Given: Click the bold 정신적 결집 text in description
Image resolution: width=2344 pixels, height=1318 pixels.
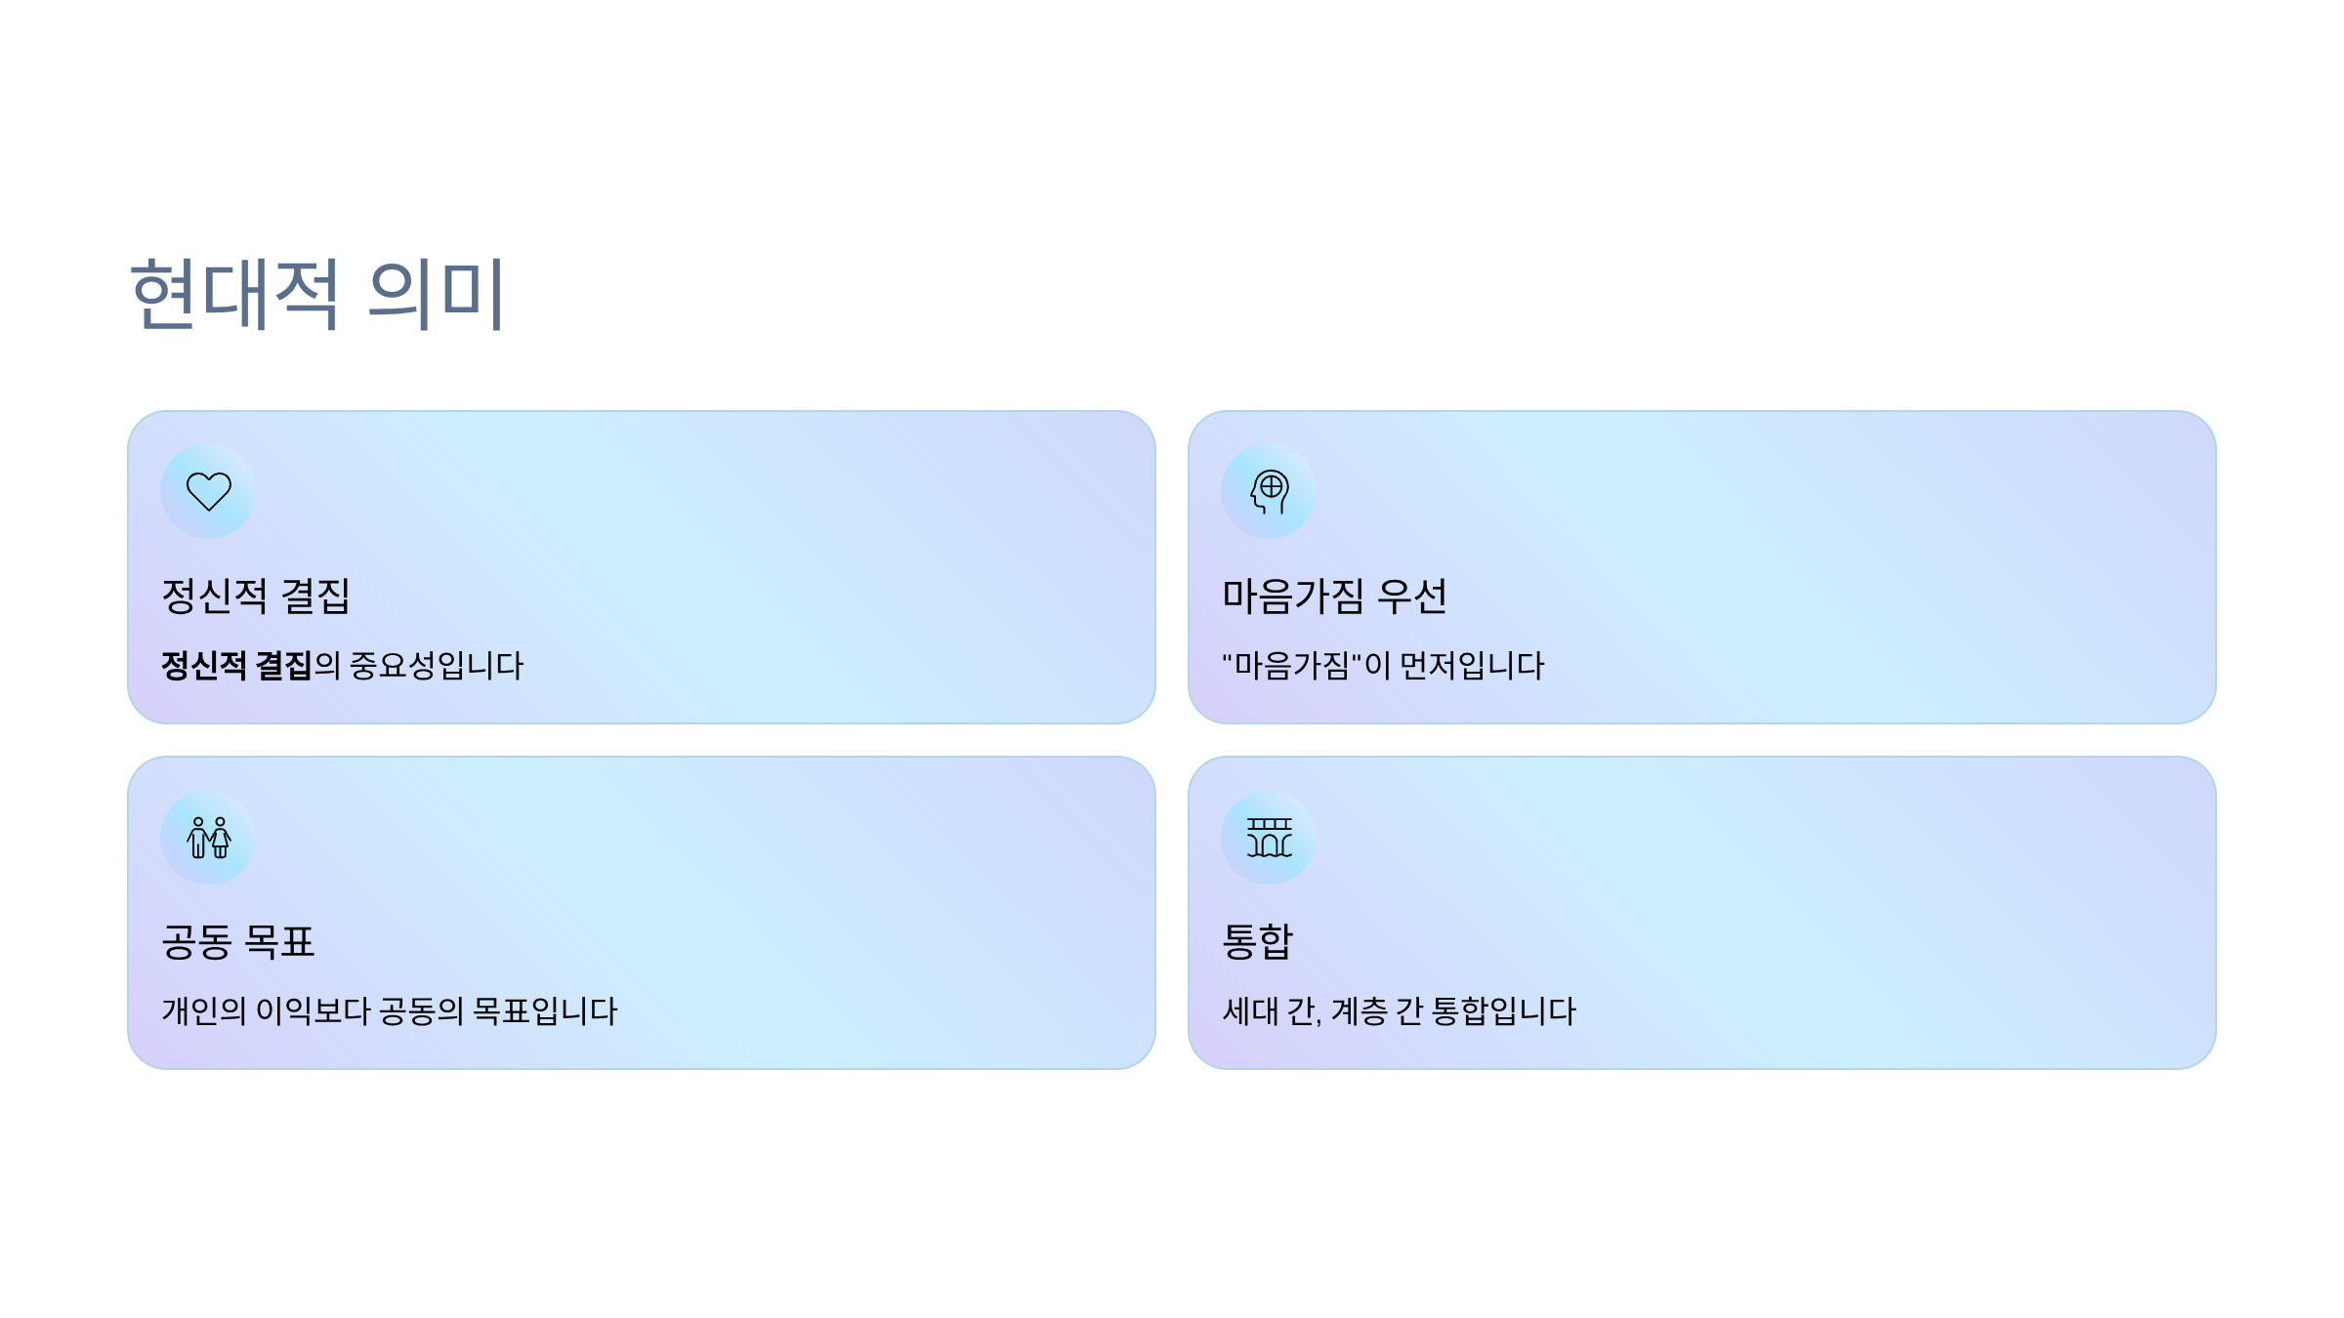Looking at the screenshot, I should point(236,666).
